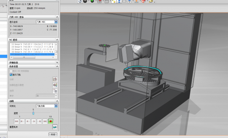Image resolution: width=228 pixels, height=138 pixels.
Task: Click the reset machine arrow icon
Action: coord(55,127)
